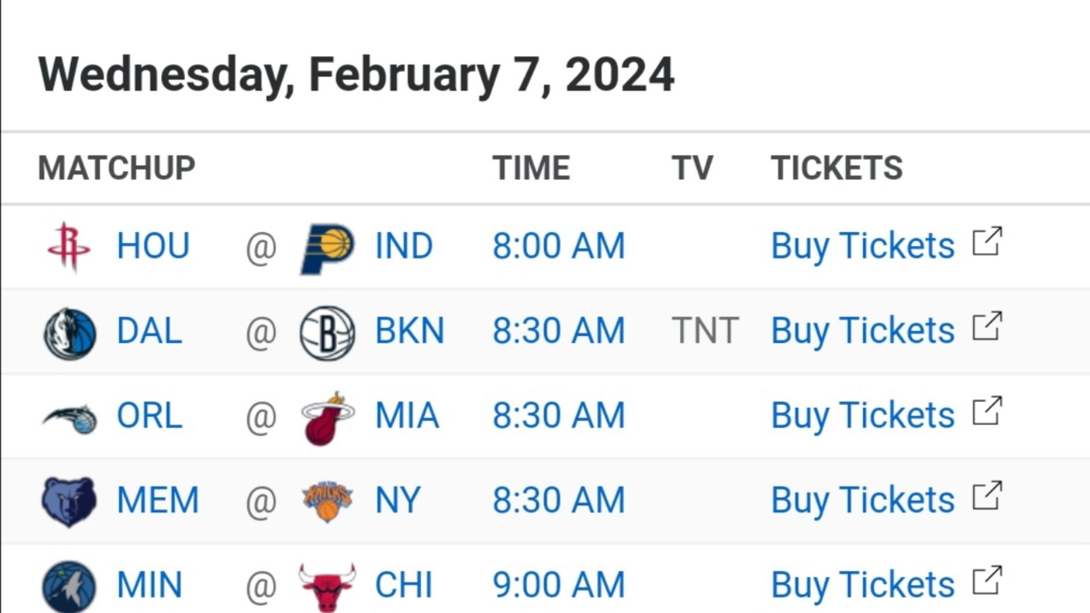This screenshot has width=1090, height=613.
Task: Open Buy Tickets for MEM @ NY
Action: 862,500
